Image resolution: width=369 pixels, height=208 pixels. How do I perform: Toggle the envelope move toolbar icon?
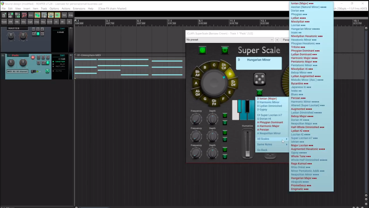pos(51,15)
